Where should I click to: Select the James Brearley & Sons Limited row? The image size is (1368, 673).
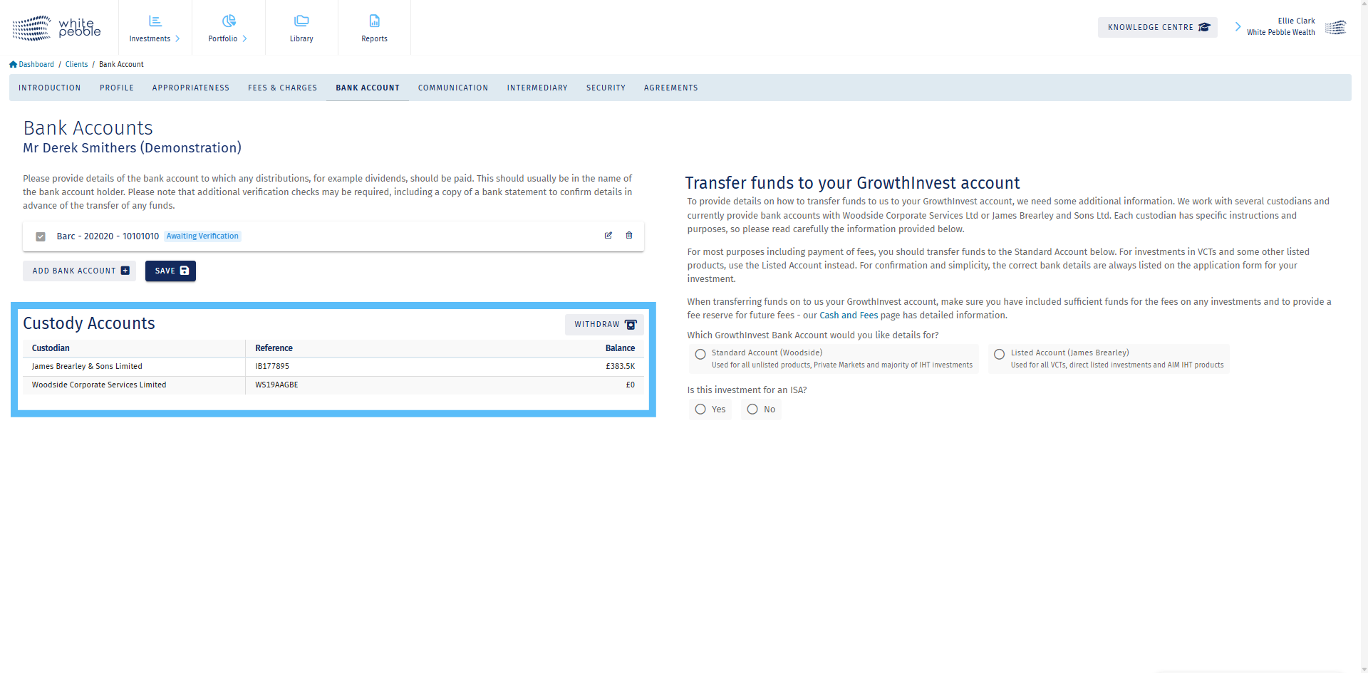333,367
